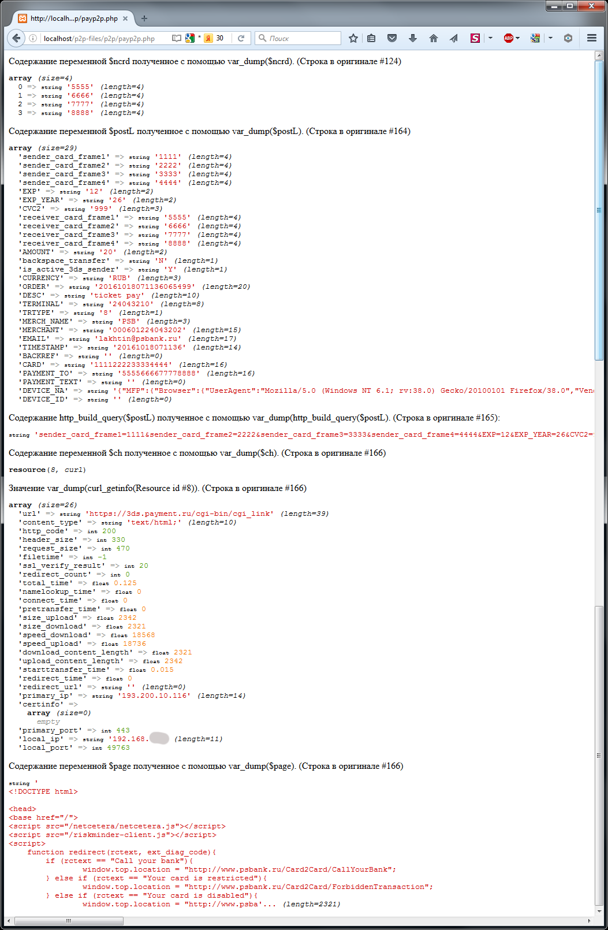The width and height of the screenshot is (608, 930).
Task: Click vertical scrollbar up arrow
Action: point(599,55)
